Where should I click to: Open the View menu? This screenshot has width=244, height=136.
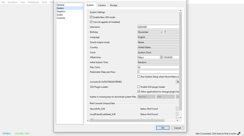click(x=23, y=2)
